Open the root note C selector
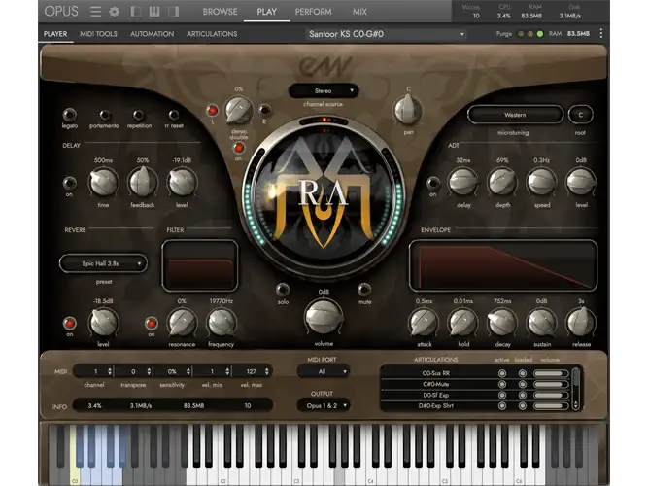648x486 pixels. (580, 115)
